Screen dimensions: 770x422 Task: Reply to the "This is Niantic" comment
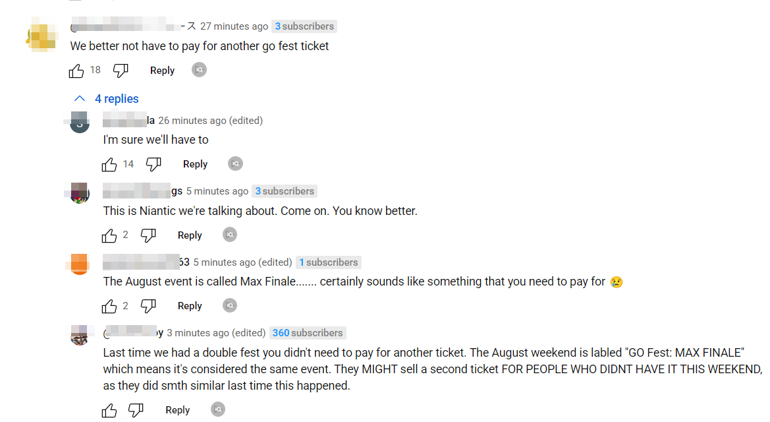189,235
